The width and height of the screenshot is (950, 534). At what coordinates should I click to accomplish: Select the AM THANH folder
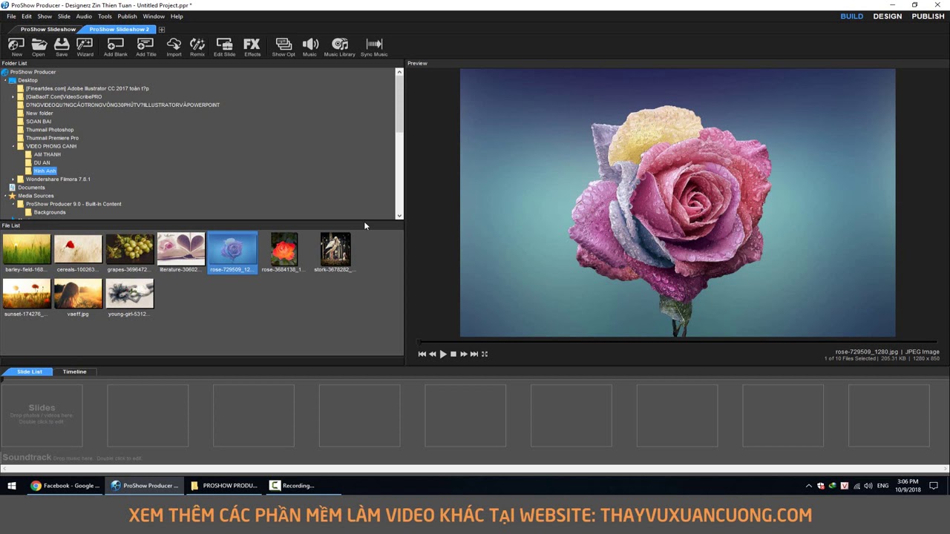pos(47,154)
